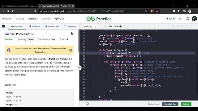Image resolution: width=198 pixels, height=111 pixels.
Task: Open the Complete Interview Preparation banner
Action: (39, 50)
